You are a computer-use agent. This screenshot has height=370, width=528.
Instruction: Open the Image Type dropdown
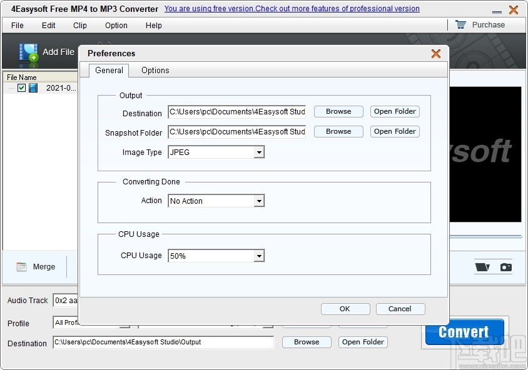259,152
